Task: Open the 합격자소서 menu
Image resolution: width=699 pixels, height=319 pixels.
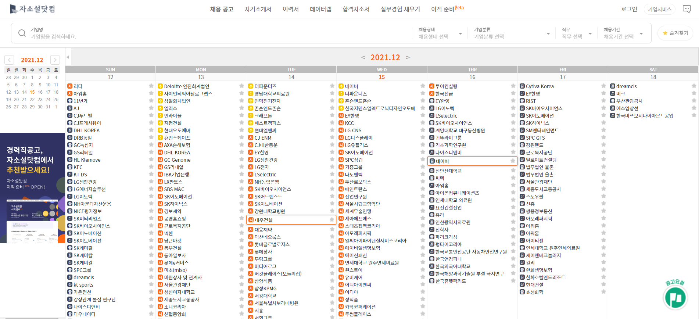Action: tap(356, 9)
